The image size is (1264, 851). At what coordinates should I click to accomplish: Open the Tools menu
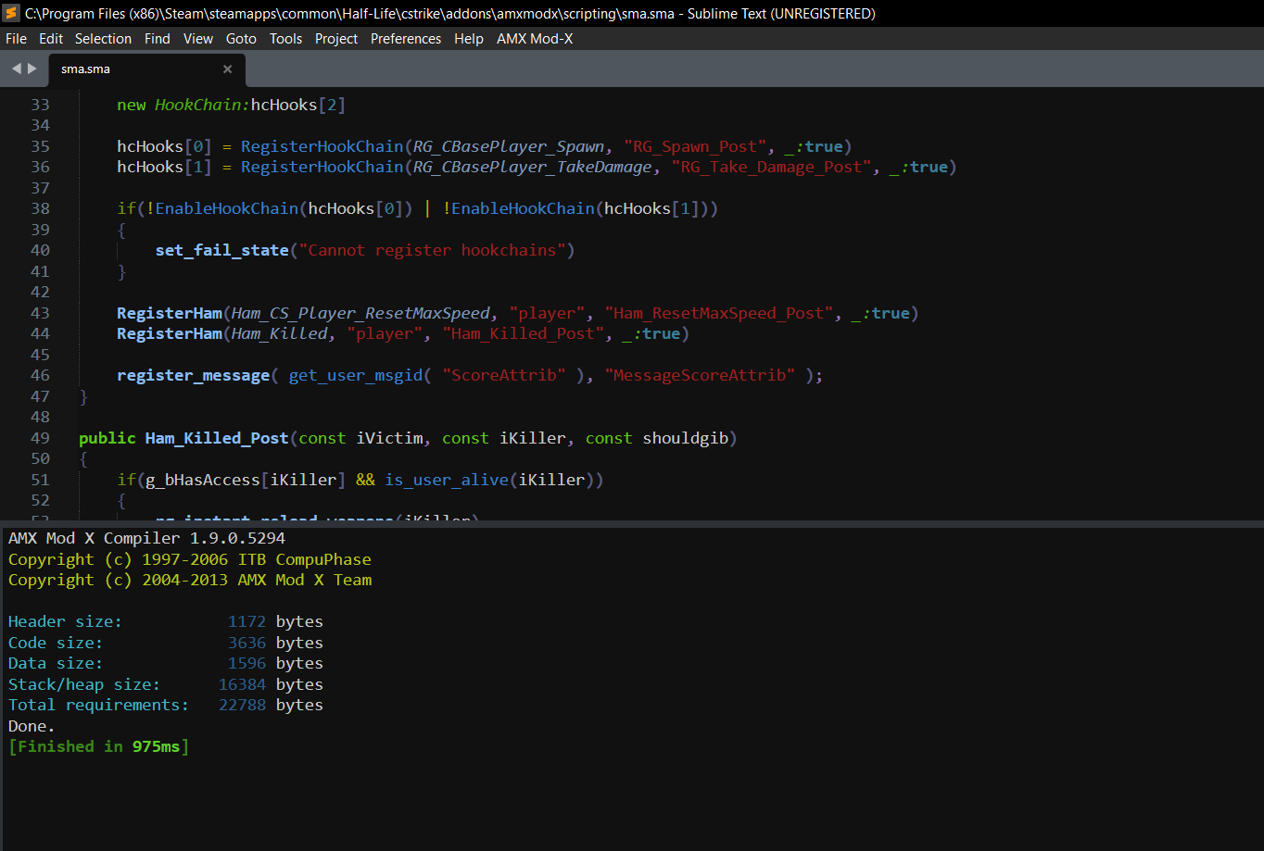click(285, 39)
